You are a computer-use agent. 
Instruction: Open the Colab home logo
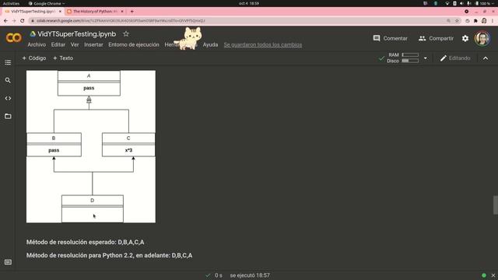coord(14,38)
